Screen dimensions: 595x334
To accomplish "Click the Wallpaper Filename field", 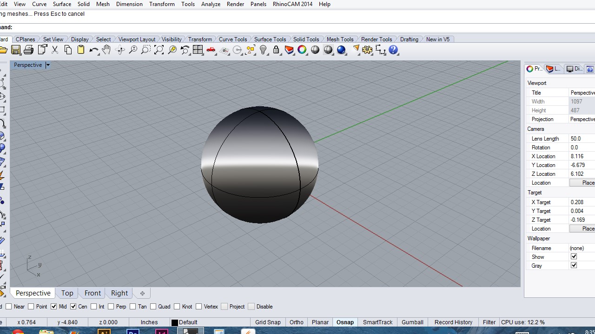I will point(582,248).
